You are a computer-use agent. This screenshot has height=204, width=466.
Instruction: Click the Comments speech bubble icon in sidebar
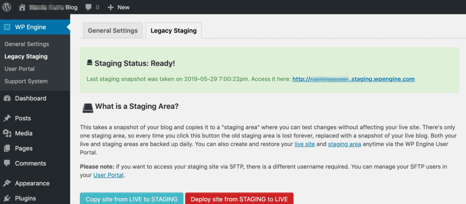[x=7, y=164]
